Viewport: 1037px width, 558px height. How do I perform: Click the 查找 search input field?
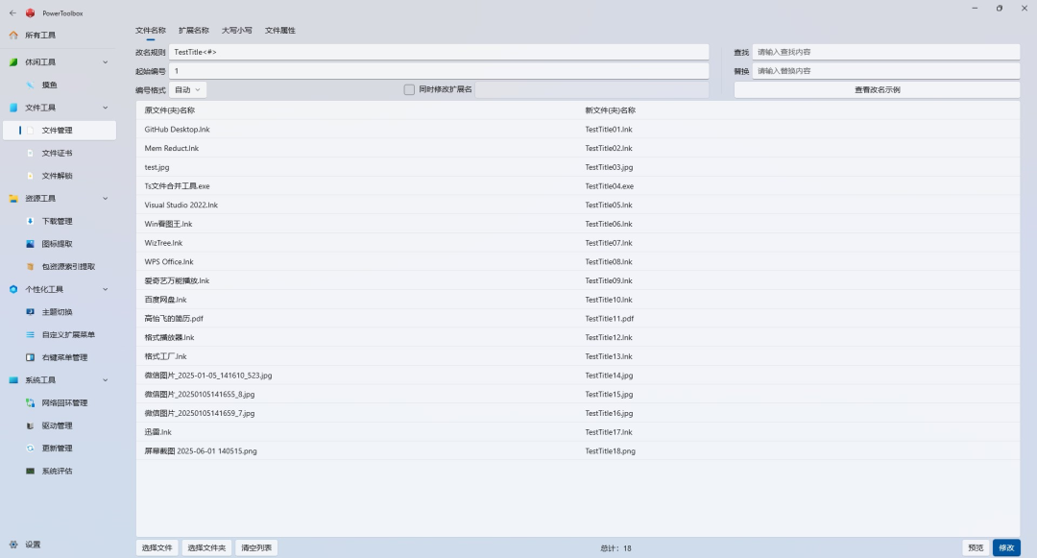tap(885, 52)
